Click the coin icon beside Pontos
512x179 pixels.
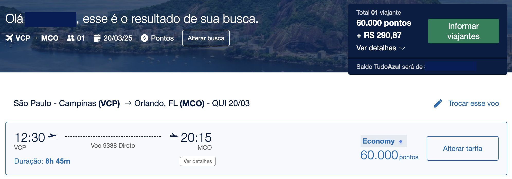[145, 38]
